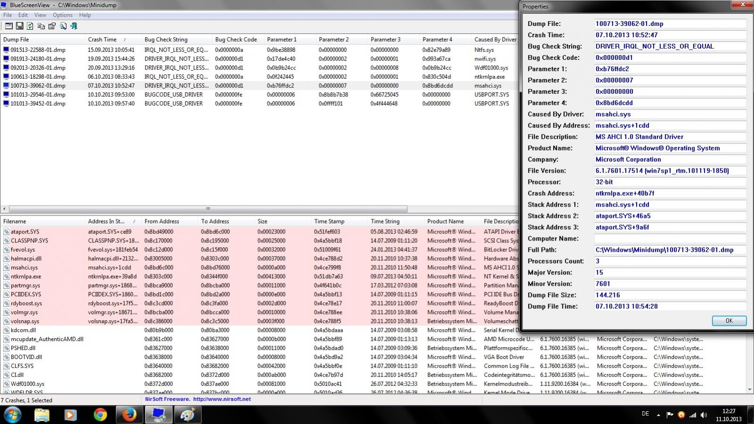Open the Help menu

pyautogui.click(x=85, y=15)
